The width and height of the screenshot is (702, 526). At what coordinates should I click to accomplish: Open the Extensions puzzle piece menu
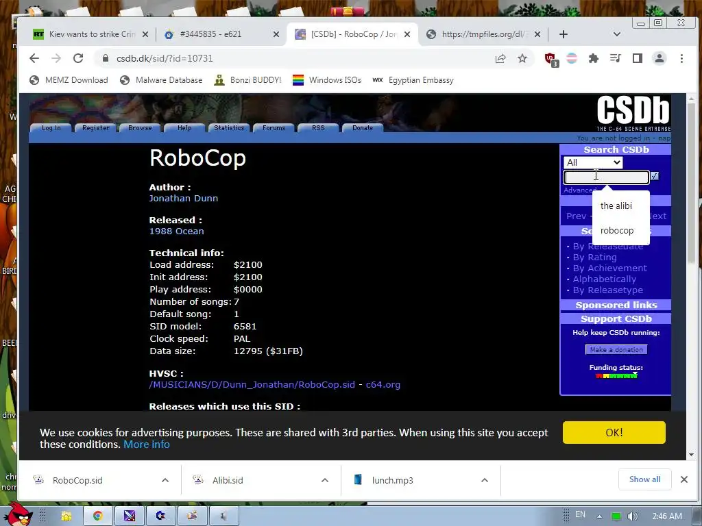coord(594,58)
